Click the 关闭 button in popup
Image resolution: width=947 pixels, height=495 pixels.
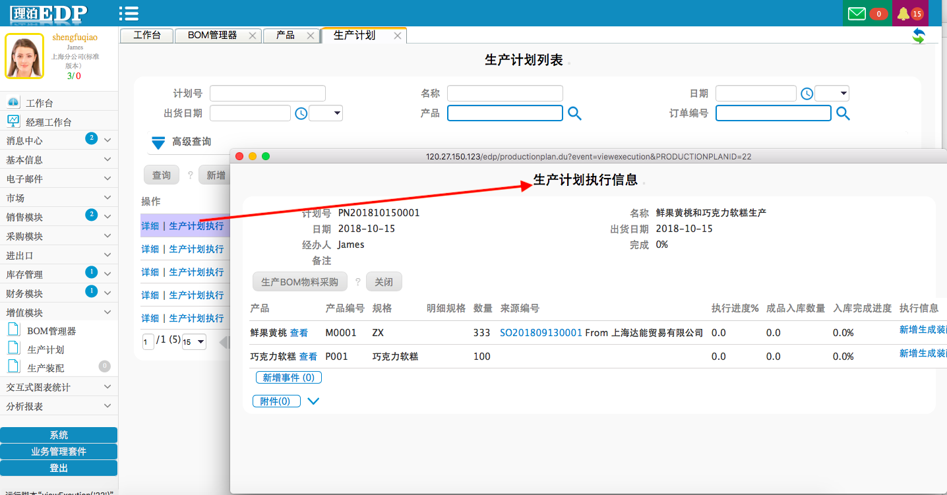coord(384,281)
